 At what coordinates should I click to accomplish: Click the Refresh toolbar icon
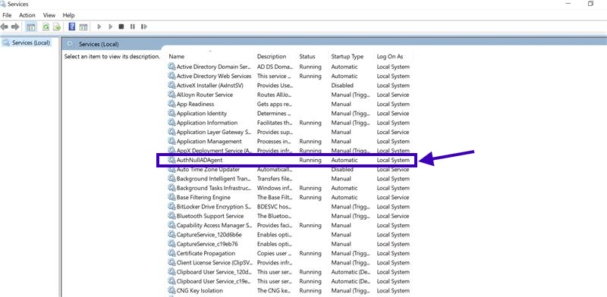pyautogui.click(x=46, y=27)
